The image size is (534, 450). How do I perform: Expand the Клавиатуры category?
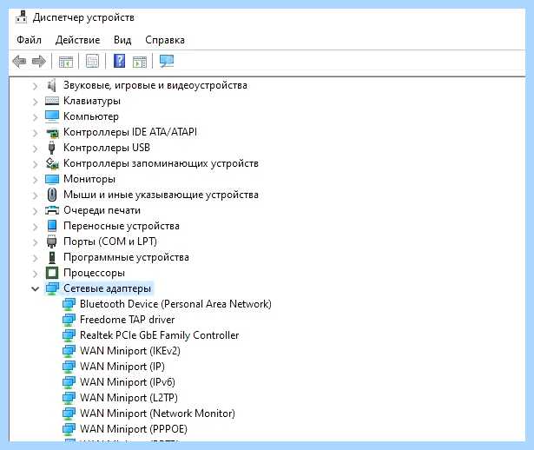pos(35,102)
